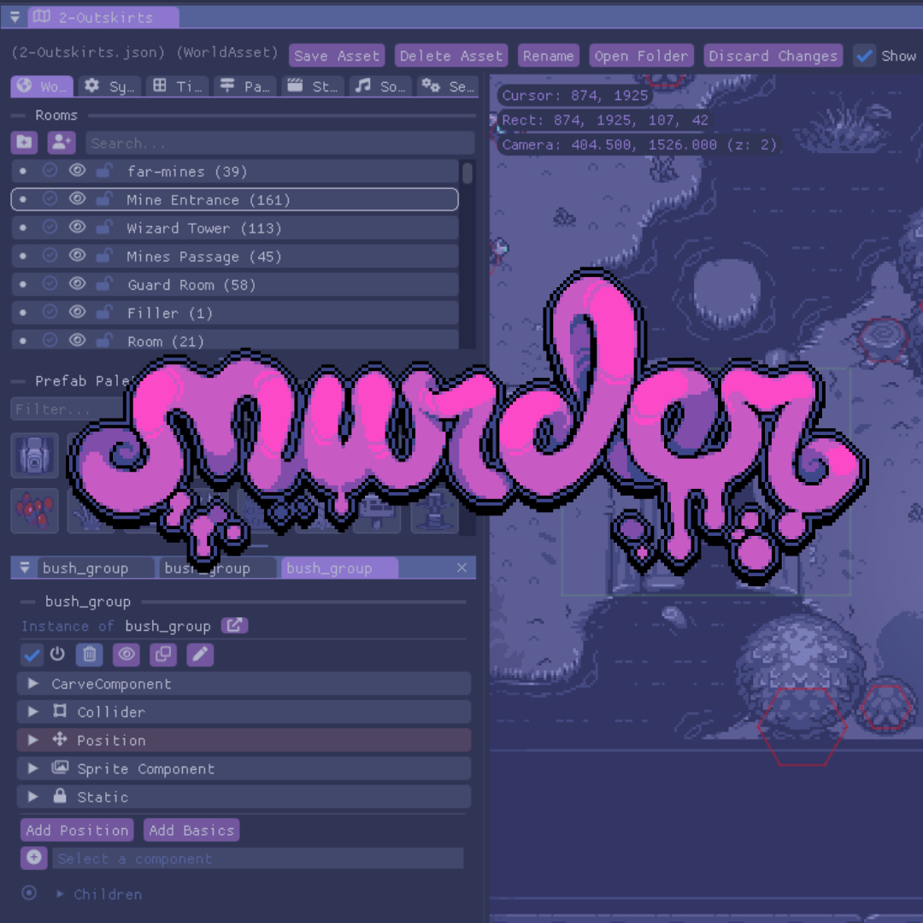This screenshot has width=923, height=923.
Task: Click the duplicate instance icon
Action: 162,655
